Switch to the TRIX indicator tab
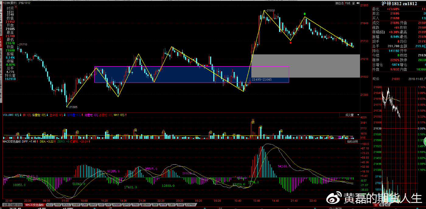 pos(136,205)
